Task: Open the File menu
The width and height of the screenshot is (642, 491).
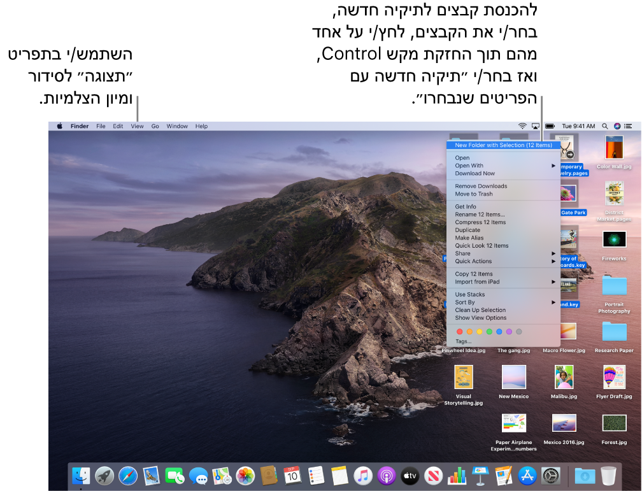Action: tap(101, 126)
